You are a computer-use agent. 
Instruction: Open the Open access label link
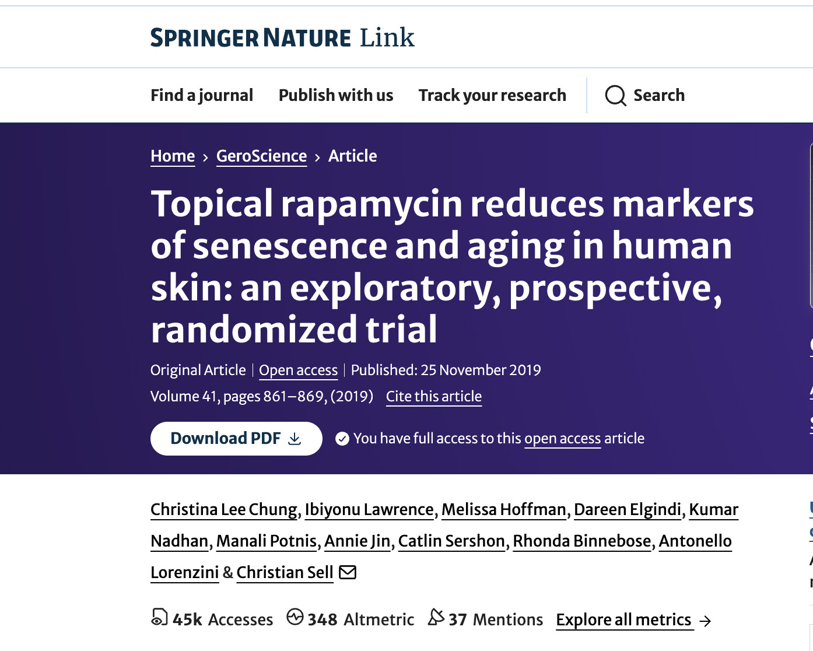[x=298, y=370]
